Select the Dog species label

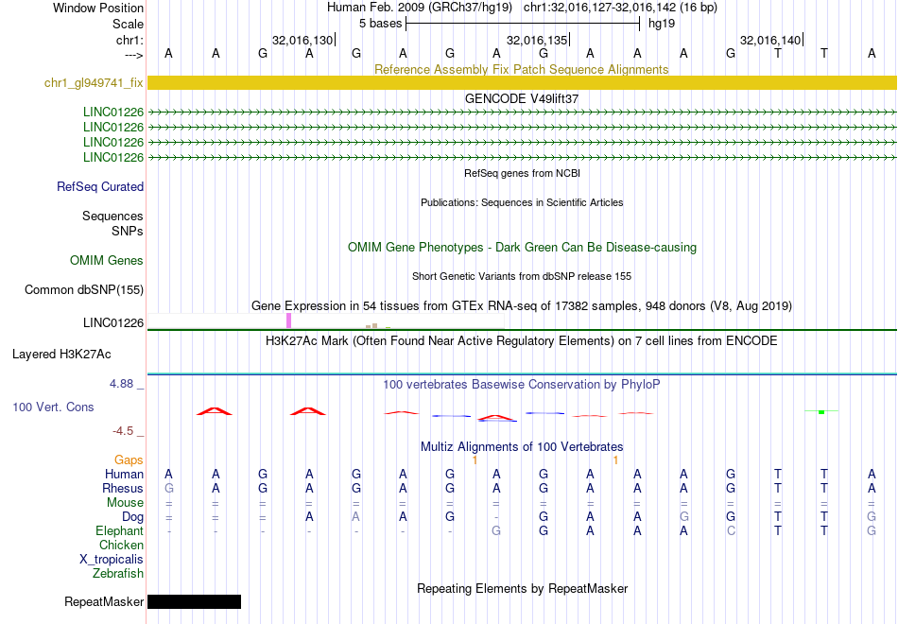[132, 517]
